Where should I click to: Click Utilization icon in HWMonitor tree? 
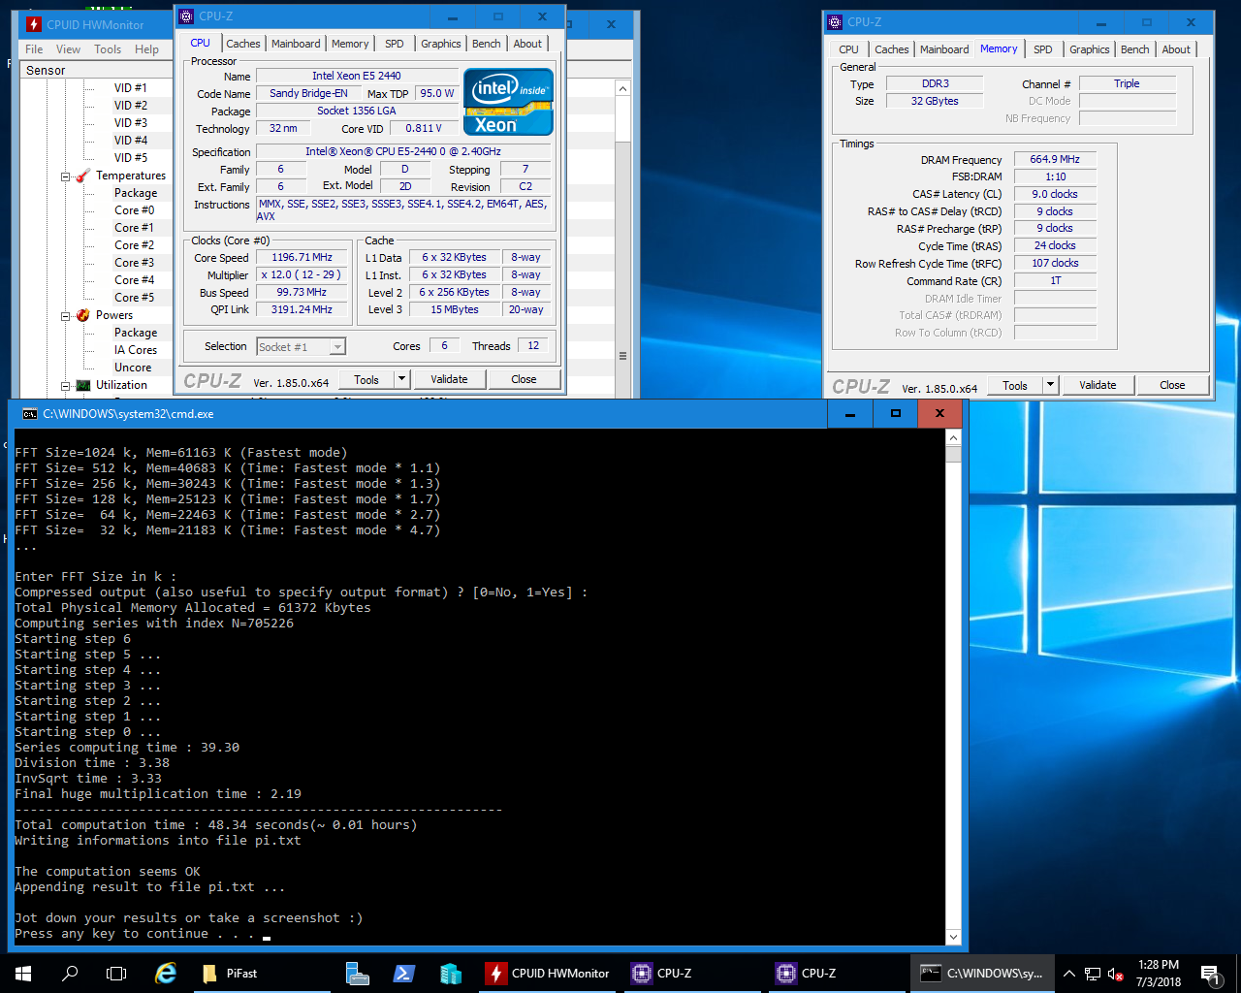pos(83,385)
